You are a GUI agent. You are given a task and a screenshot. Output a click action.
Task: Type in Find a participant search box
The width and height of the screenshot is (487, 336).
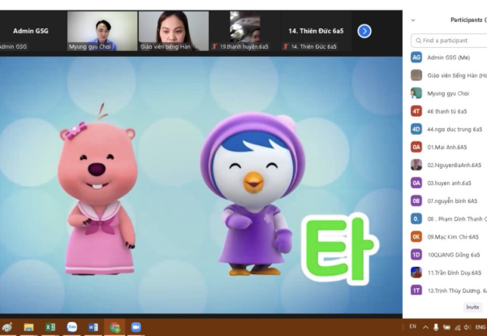point(450,40)
